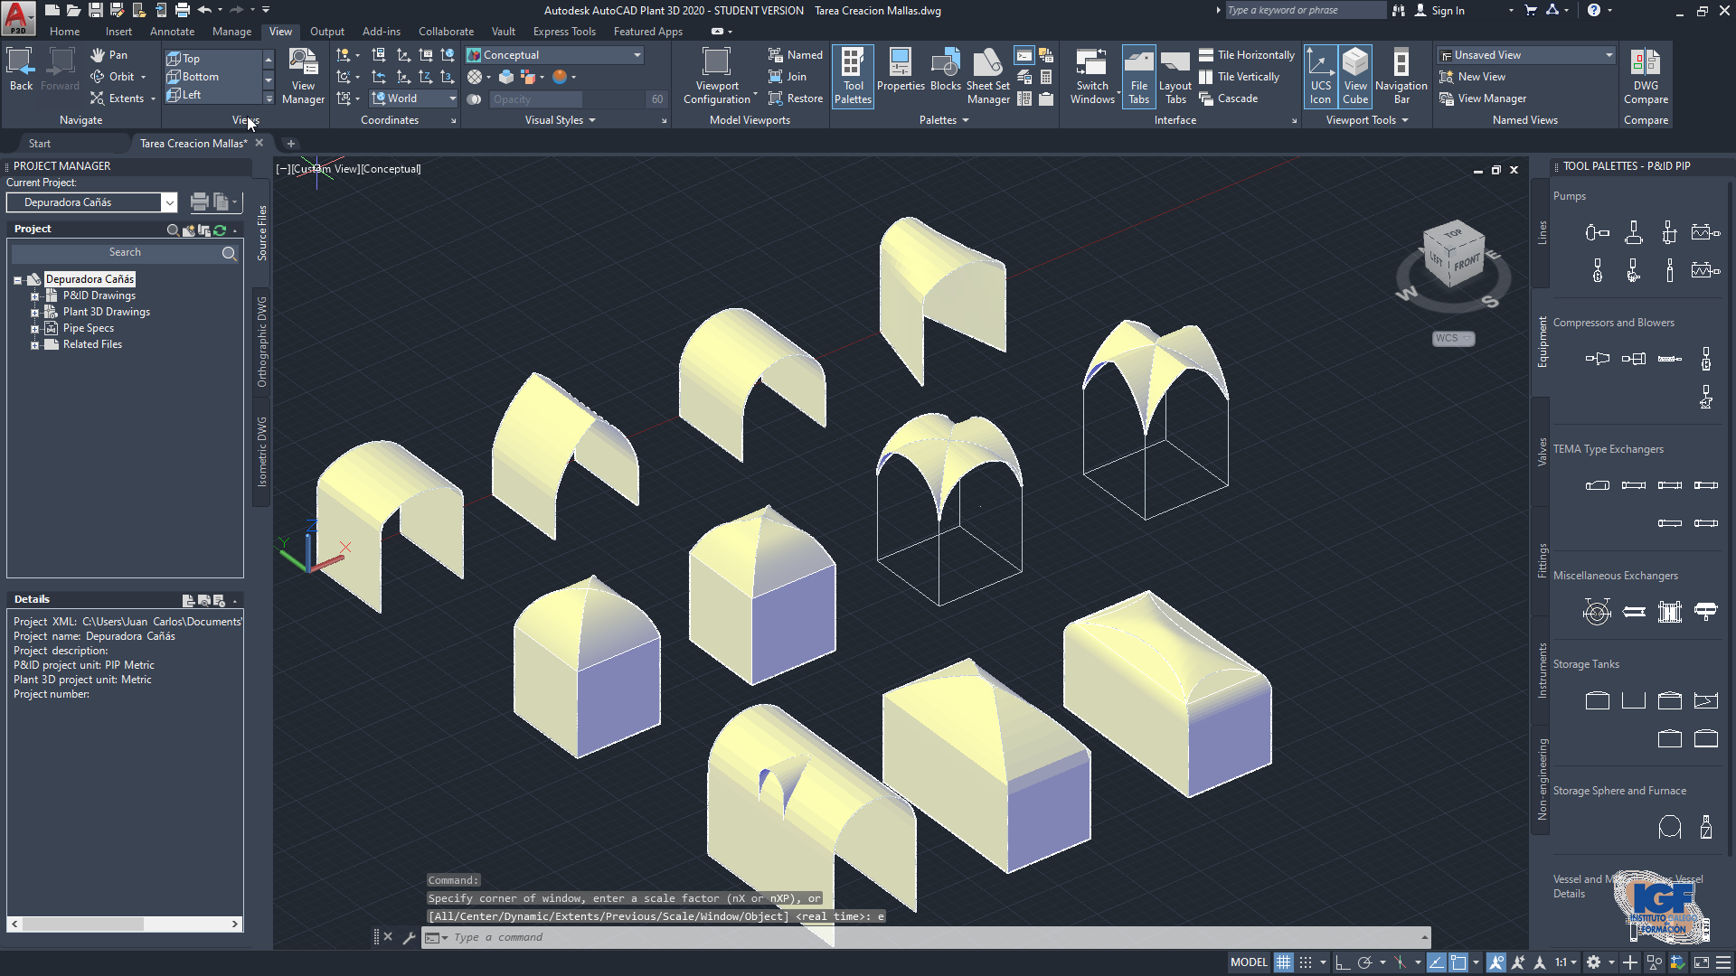Open new file tab plus button
The height and width of the screenshot is (976, 1736).
pyautogui.click(x=290, y=144)
